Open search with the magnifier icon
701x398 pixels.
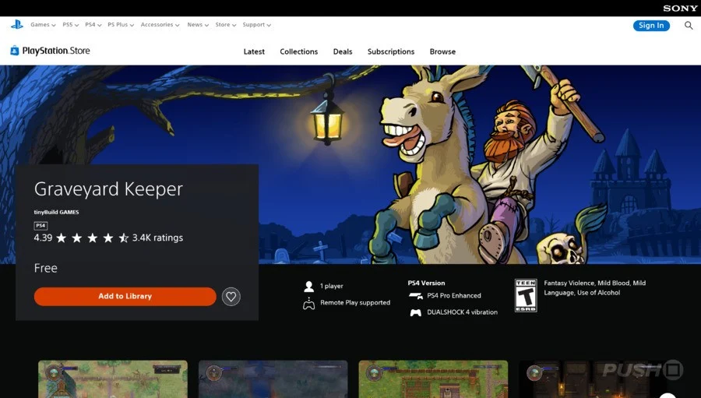[689, 26]
